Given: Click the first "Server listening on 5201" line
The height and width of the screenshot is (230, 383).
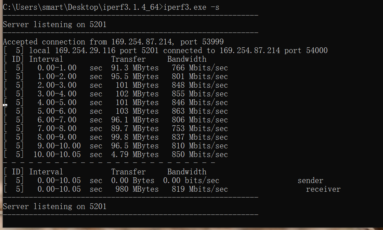Looking at the screenshot, I should (x=55, y=25).
